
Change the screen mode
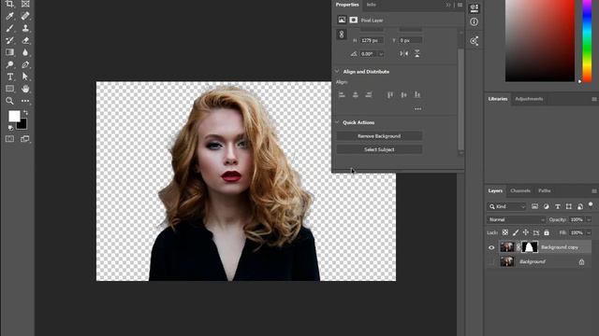click(x=25, y=139)
